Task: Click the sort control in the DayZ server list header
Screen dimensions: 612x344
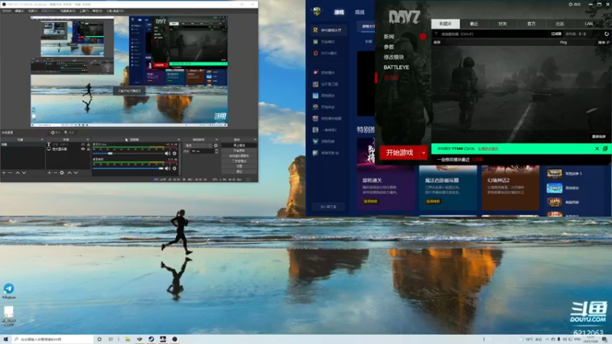Action: pyautogui.click(x=604, y=42)
